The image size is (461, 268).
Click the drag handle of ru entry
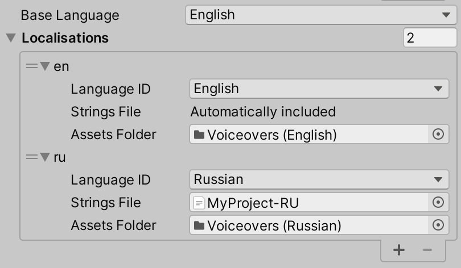[31, 157]
